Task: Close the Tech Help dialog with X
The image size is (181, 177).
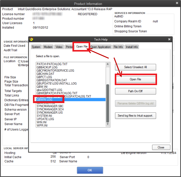Action: [x=169, y=39]
